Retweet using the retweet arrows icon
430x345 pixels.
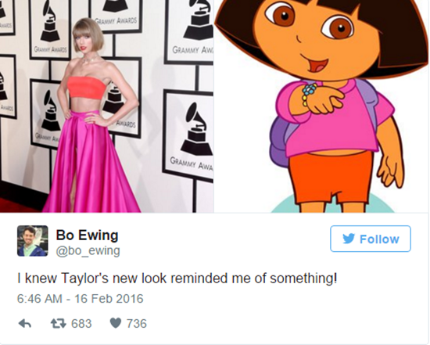[x=59, y=323]
